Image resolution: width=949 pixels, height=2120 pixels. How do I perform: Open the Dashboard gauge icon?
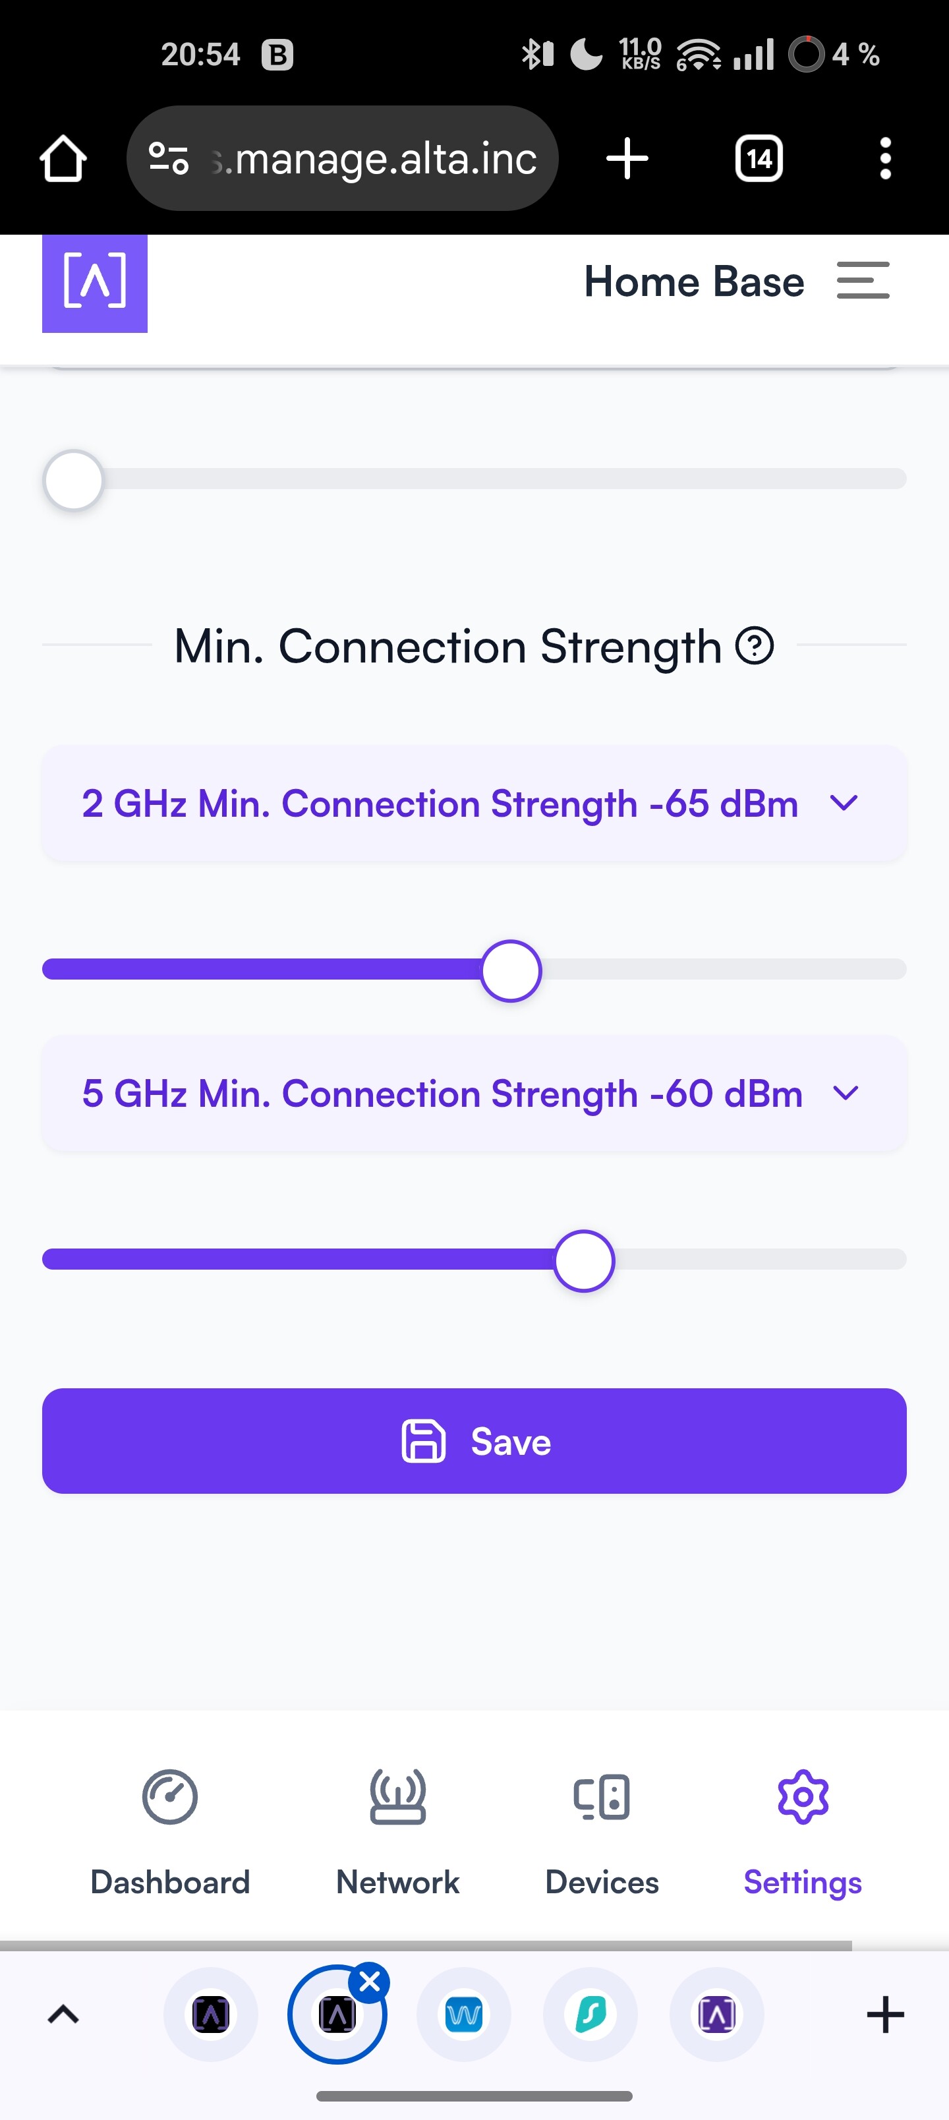coord(169,1796)
